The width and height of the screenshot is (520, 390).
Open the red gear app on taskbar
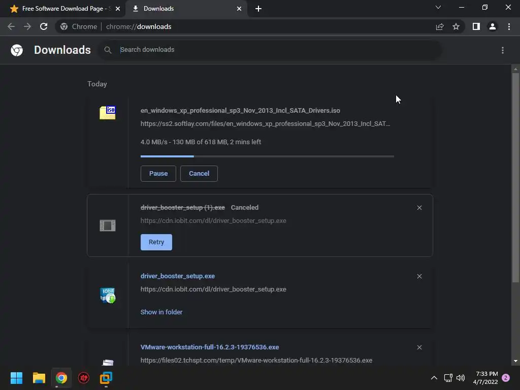point(84,378)
